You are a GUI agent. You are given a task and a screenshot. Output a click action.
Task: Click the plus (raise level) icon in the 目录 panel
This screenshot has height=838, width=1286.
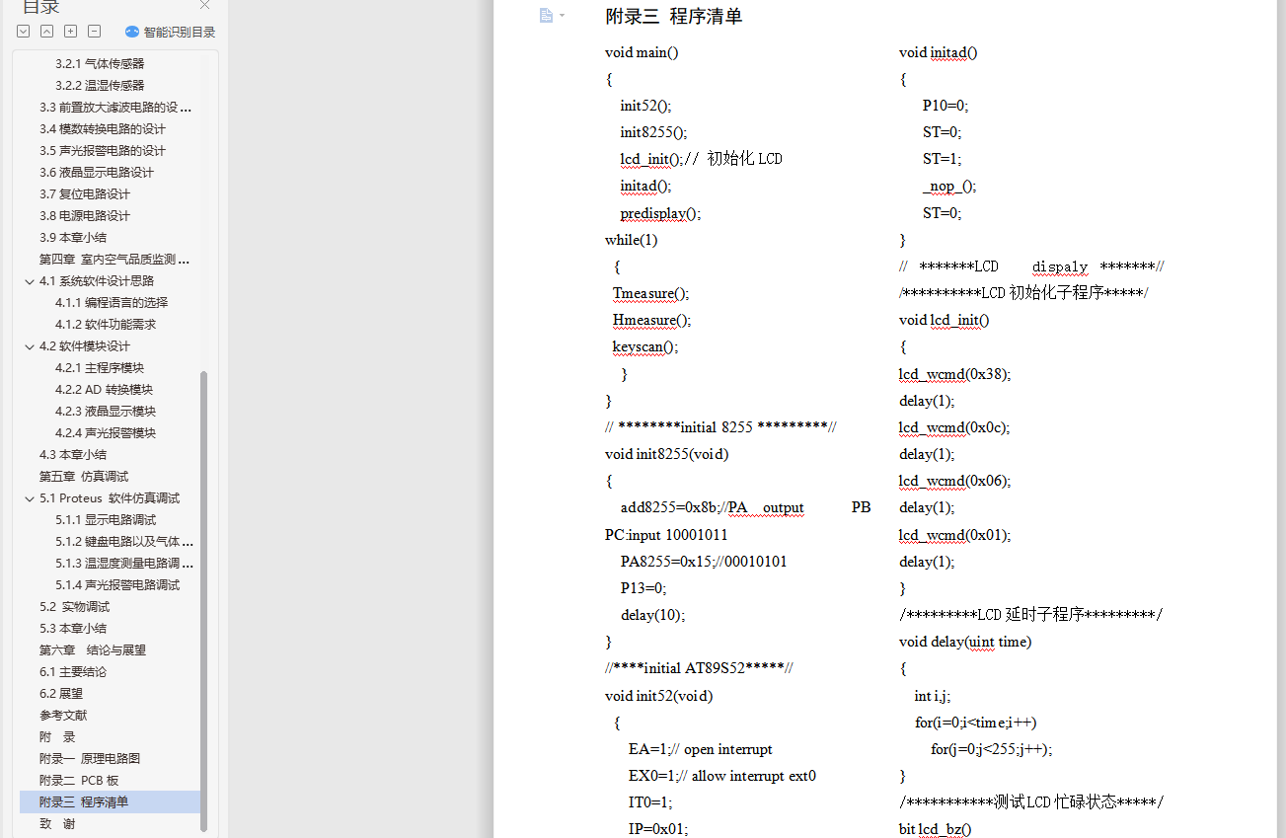point(71,32)
